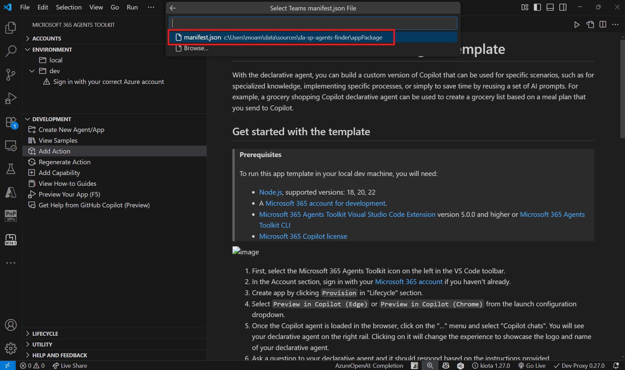Select the local environment
Image resolution: width=625 pixels, height=370 pixels.
(x=114, y=60)
